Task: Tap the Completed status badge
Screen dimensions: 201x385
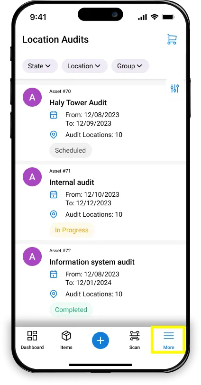Action: [x=71, y=310]
